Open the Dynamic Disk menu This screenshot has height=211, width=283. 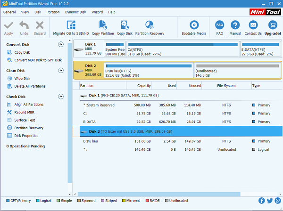pyautogui.click(x=75, y=12)
